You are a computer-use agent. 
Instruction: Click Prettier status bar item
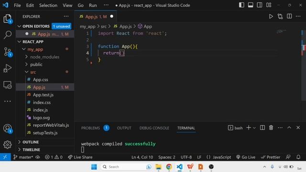point(271,157)
